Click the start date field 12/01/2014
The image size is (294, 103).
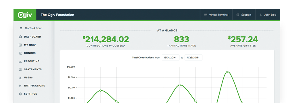171,58
